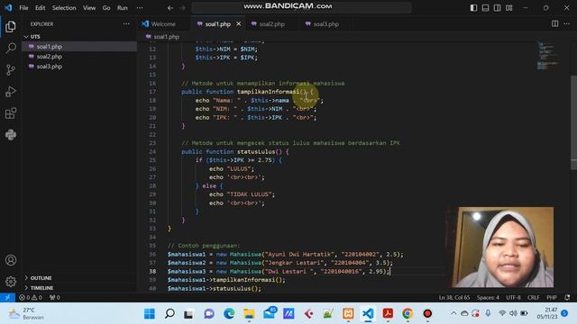Click the Ln 38, Col 65 cursor position
The height and width of the screenshot is (324, 577).
(454, 298)
